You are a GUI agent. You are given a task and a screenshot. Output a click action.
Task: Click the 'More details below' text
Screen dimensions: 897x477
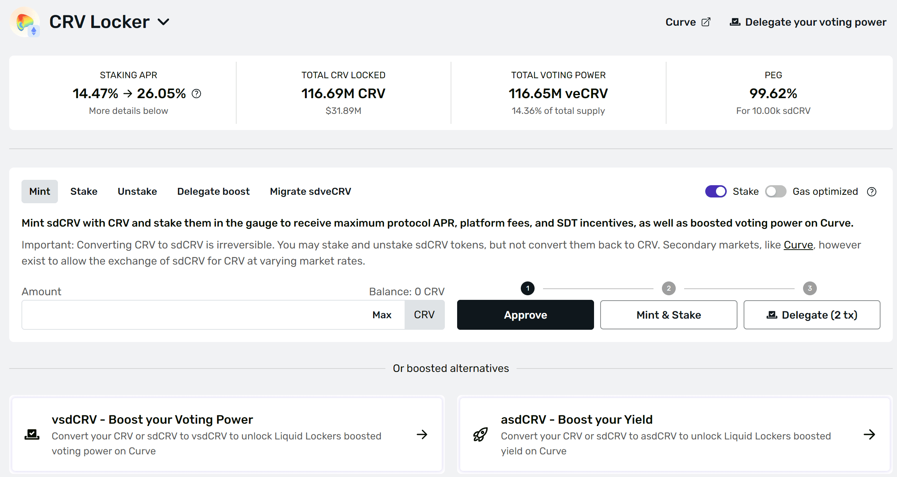[128, 111]
